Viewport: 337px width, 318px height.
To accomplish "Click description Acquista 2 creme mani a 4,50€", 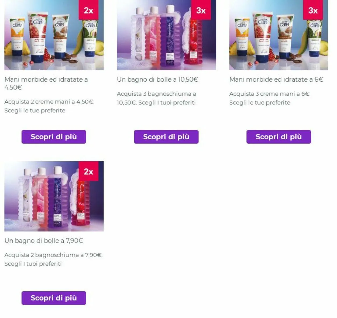I will (x=49, y=106).
